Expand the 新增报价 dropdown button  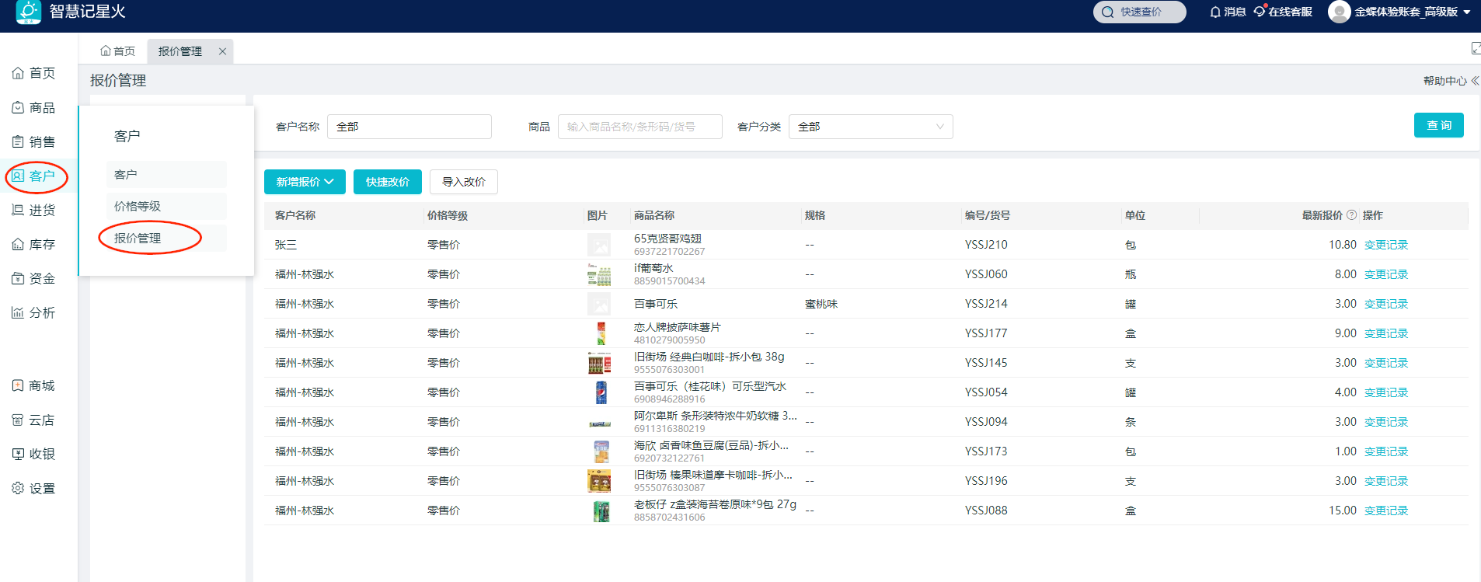305,182
